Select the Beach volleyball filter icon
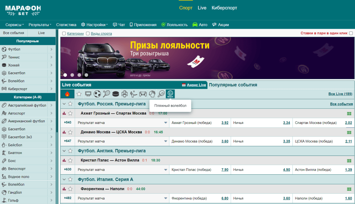355x204 pixels. [x=170, y=94]
